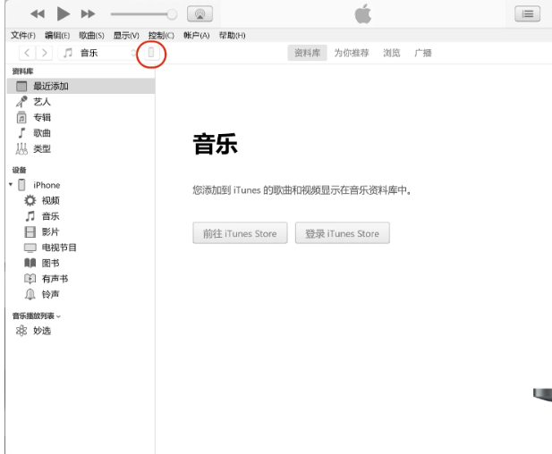Screen dimensions: 552x454
Task: Click the 资料库 sidebar section header
Action: [22, 71]
